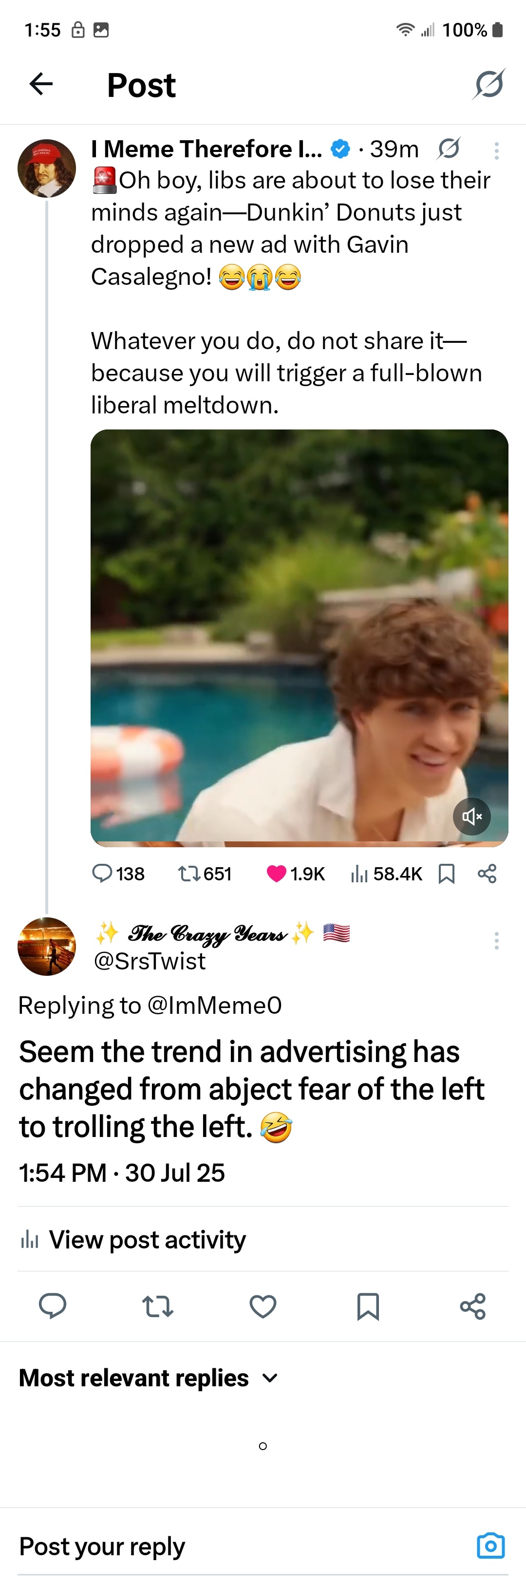
Task: Bookmark the I Meme Therefore post
Action: (447, 873)
